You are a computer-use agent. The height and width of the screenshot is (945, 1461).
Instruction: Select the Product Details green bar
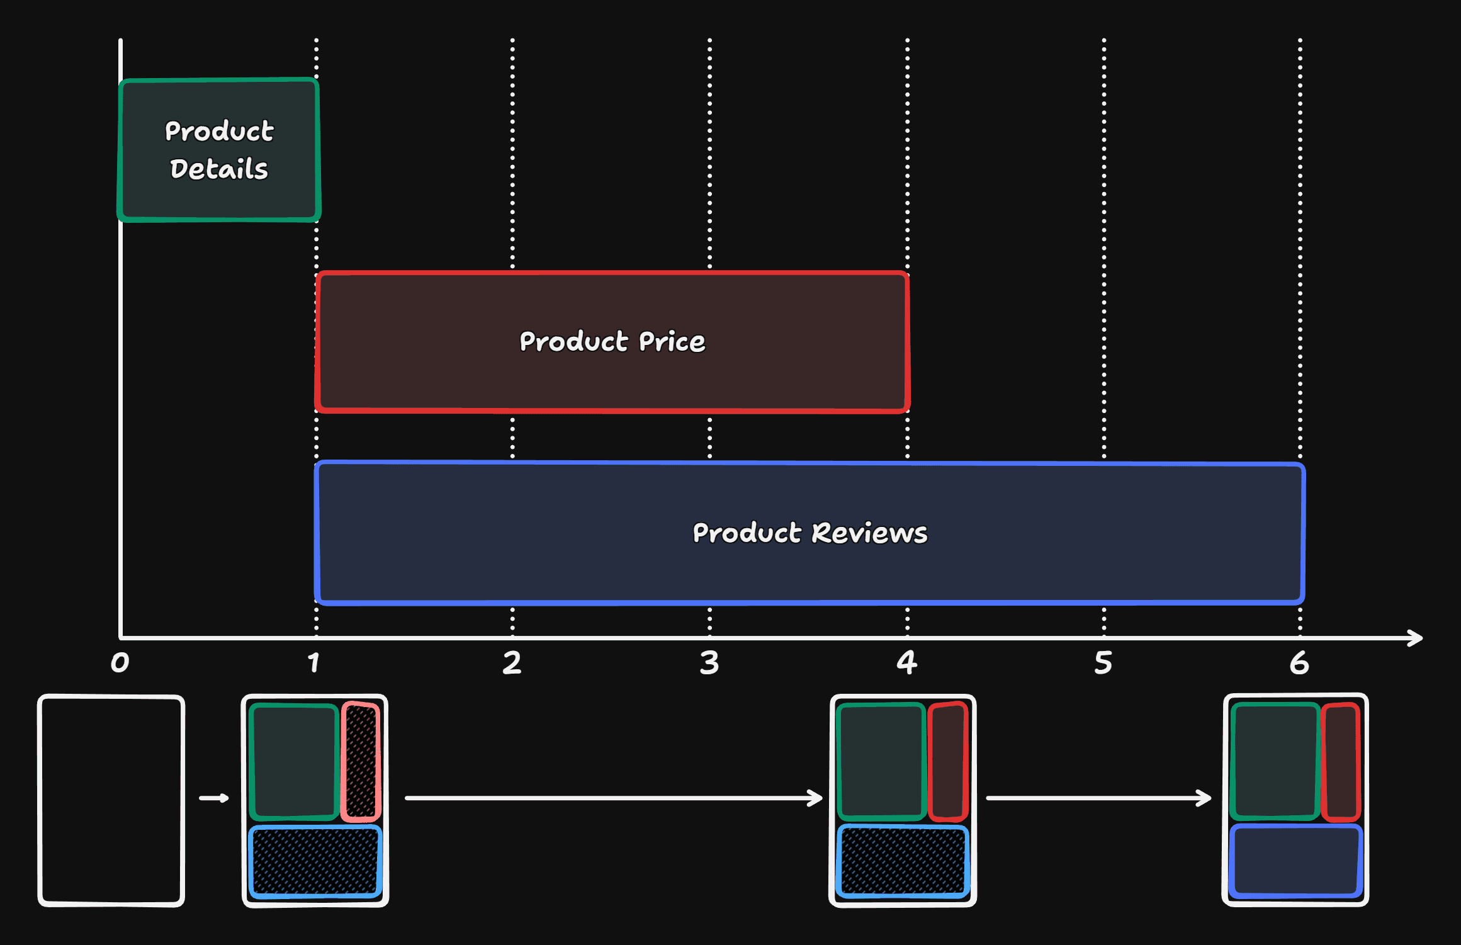218,149
